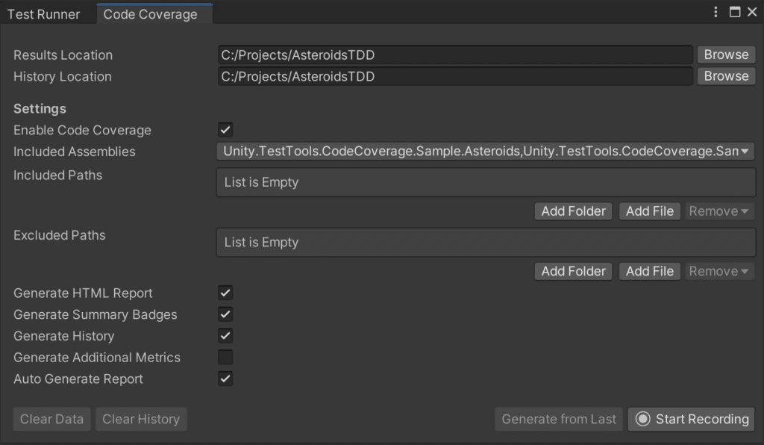Disable Generate History
Viewport: 764px width, 445px height.
pyautogui.click(x=225, y=335)
